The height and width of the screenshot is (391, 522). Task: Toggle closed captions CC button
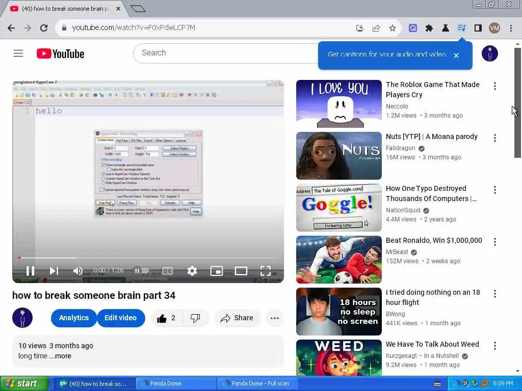coord(167,271)
